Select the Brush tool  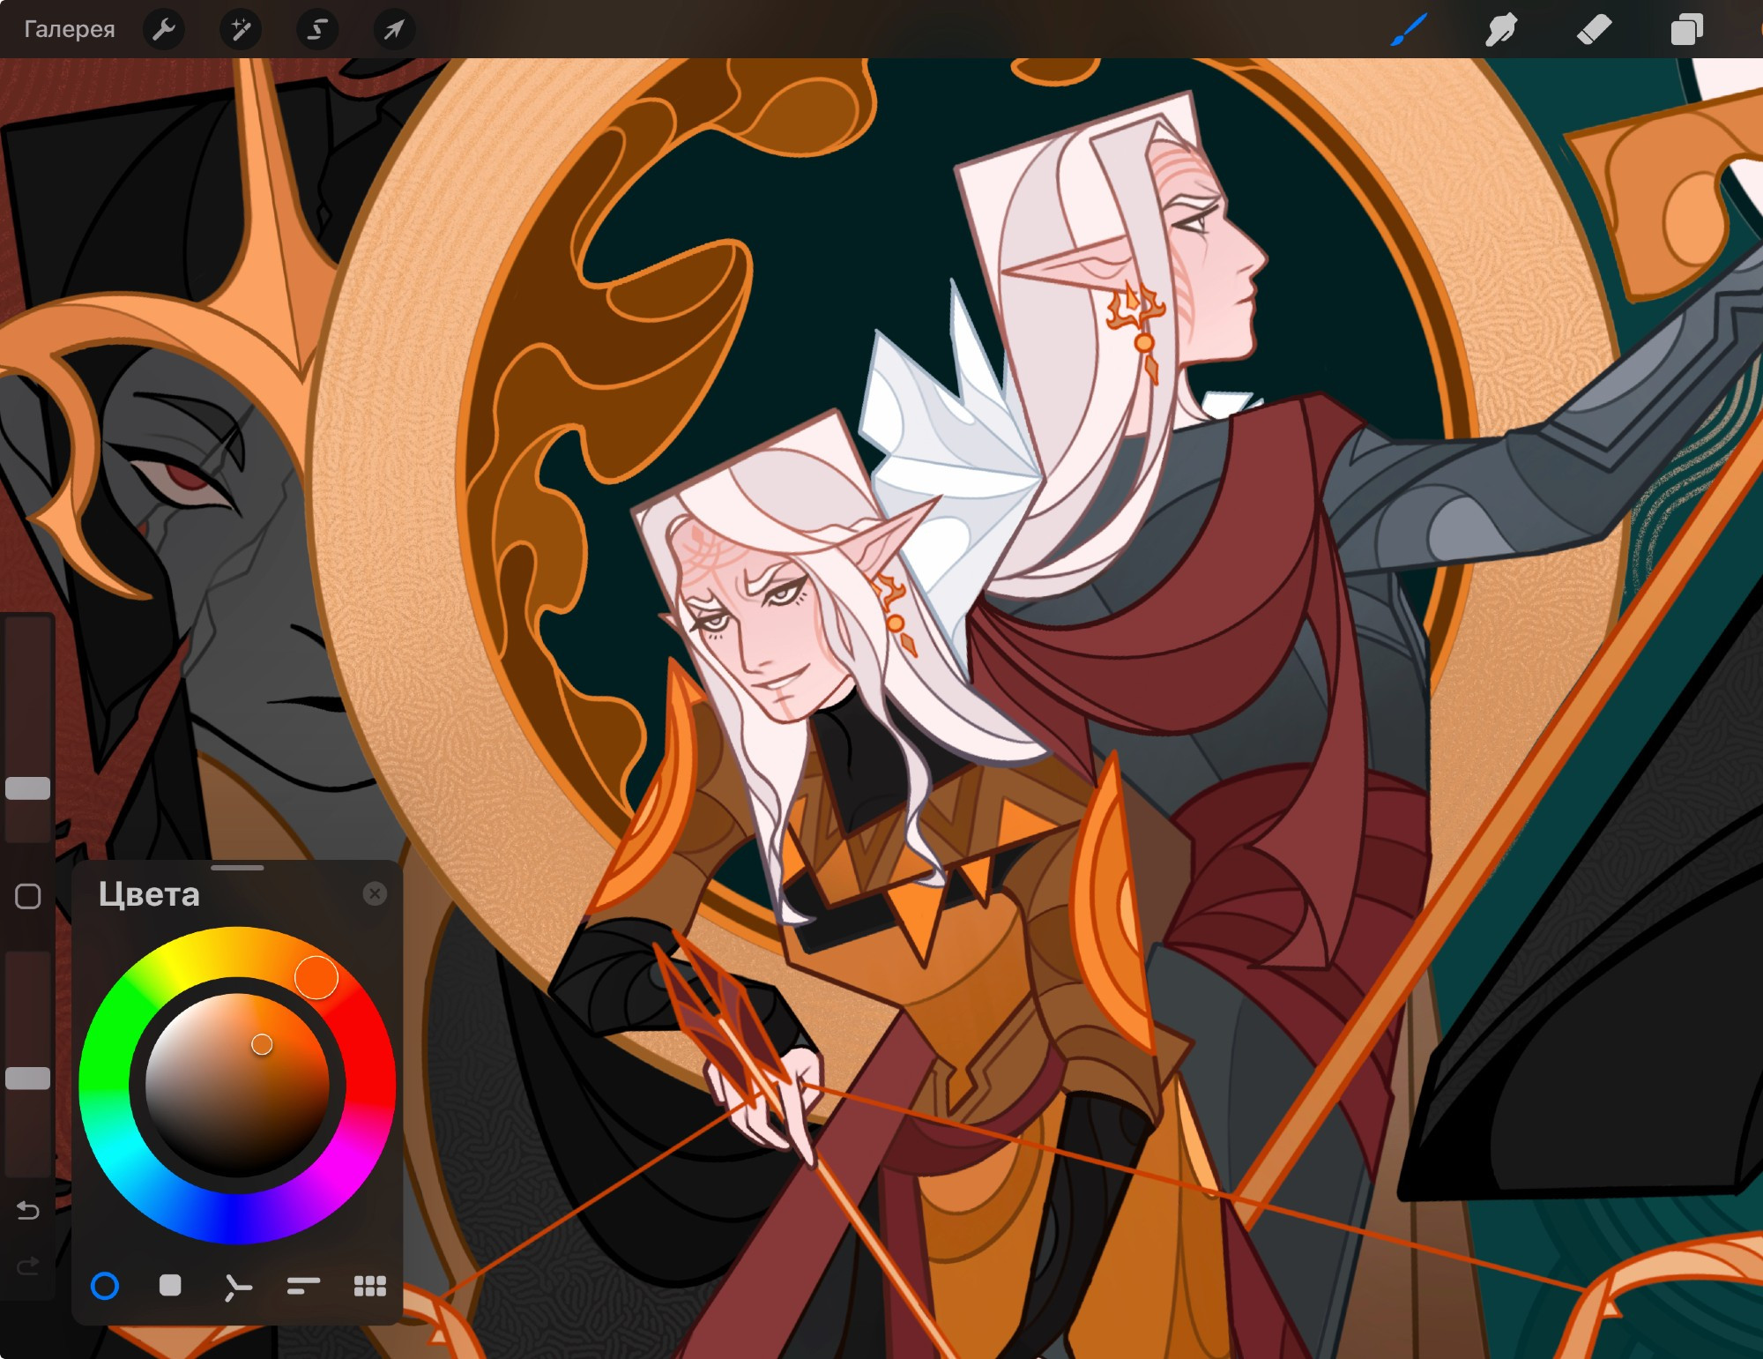click(1409, 29)
